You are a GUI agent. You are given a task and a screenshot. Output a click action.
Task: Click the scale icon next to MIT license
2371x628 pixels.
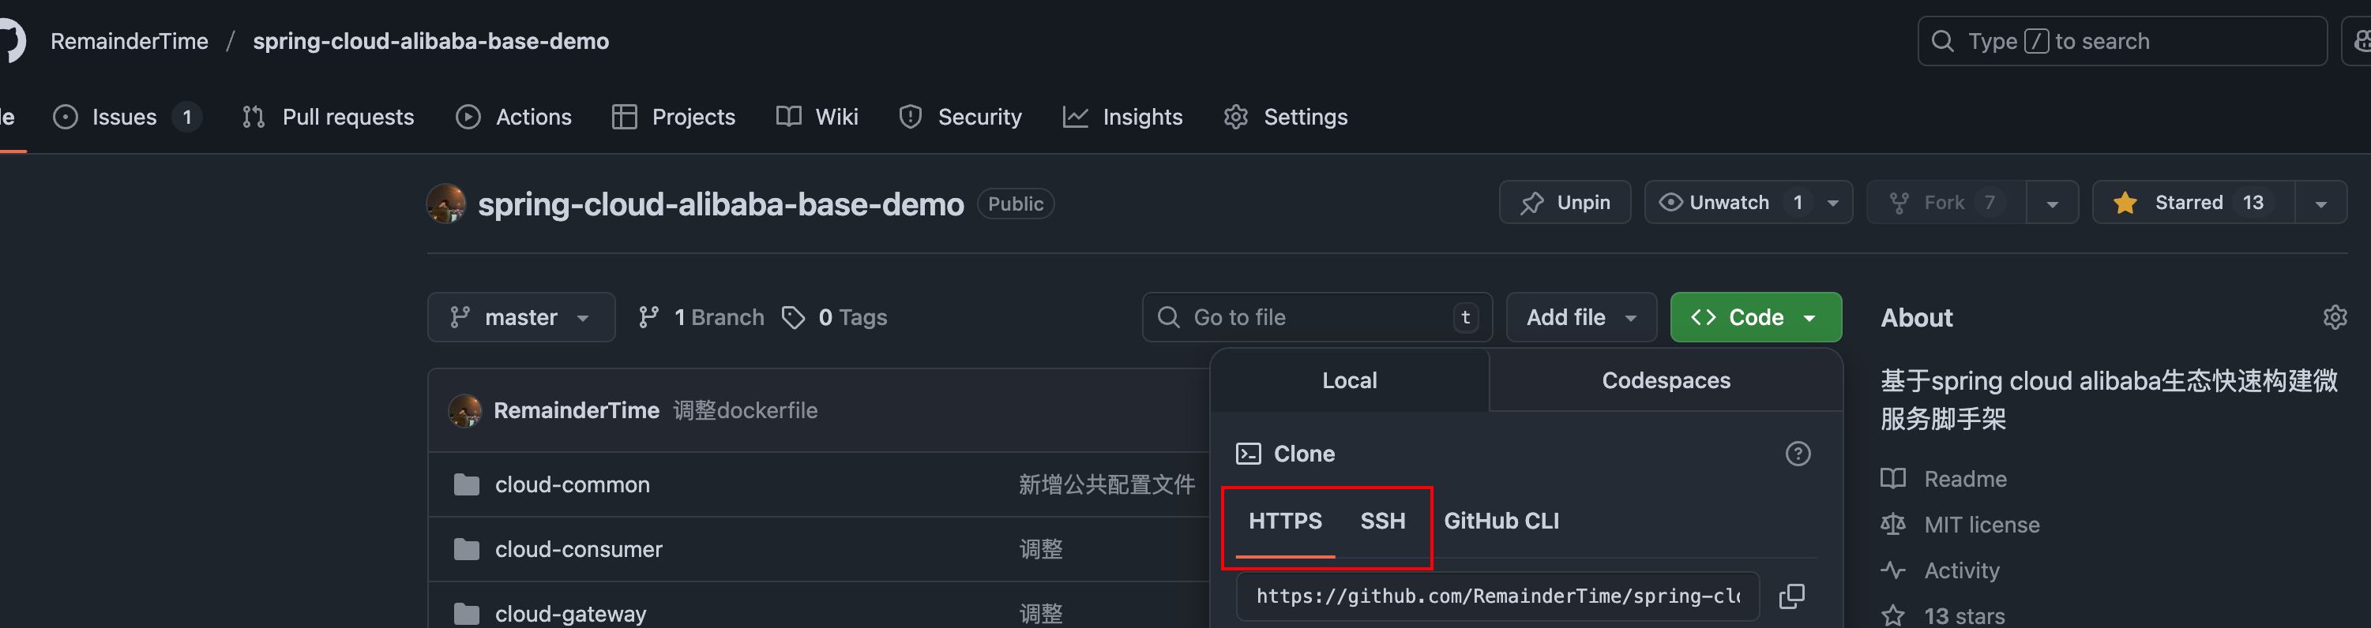click(1893, 524)
